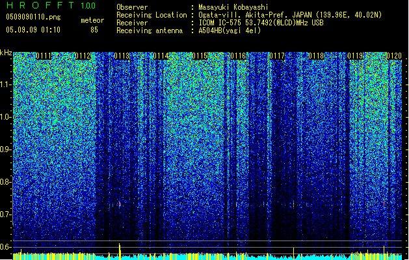Click the 0120 time marker
409x260 pixels.
[x=394, y=56]
